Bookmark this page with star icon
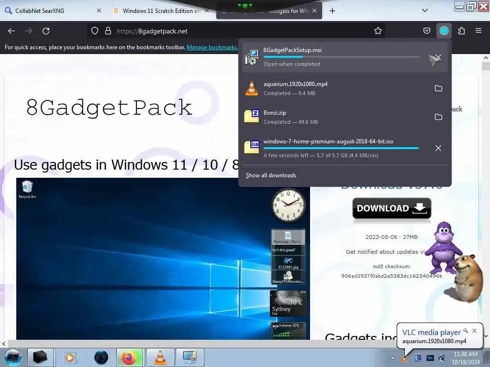Viewport: 490px width, 367px height. (x=378, y=31)
